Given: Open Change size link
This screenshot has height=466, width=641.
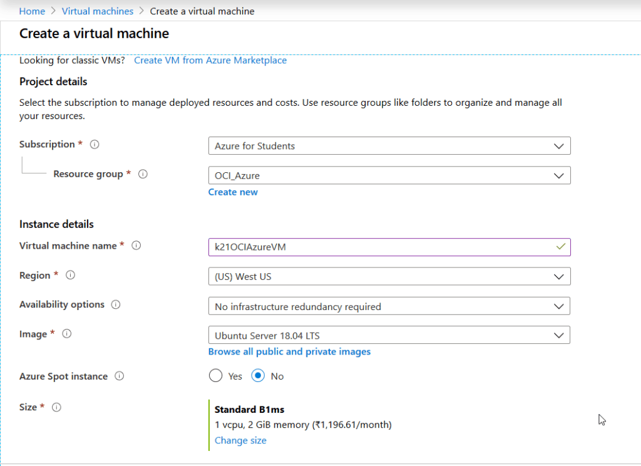Looking at the screenshot, I should pyautogui.click(x=240, y=440).
